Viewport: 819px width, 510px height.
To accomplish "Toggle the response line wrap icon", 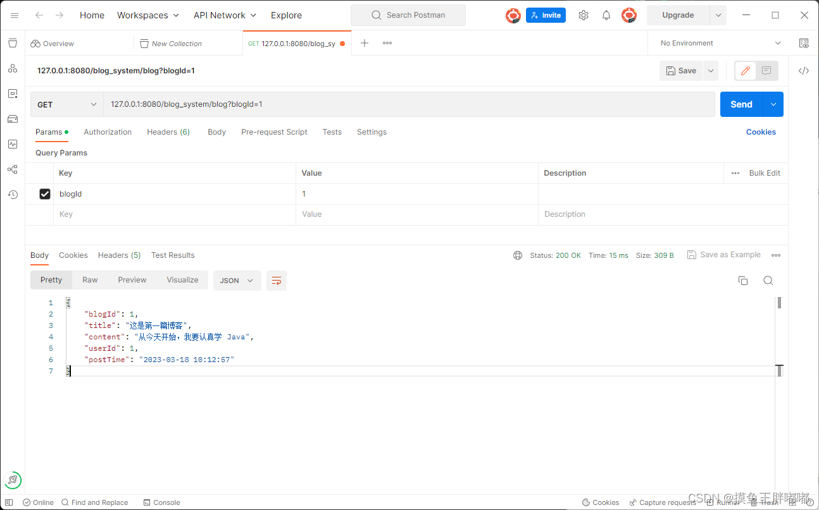I will tap(277, 281).
